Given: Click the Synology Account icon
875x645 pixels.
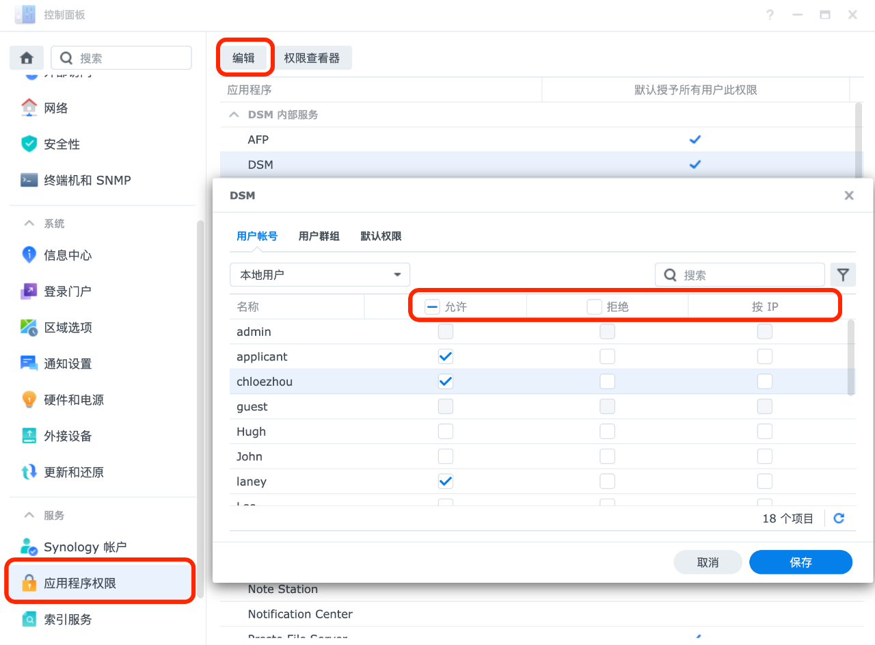Looking at the screenshot, I should 29,547.
